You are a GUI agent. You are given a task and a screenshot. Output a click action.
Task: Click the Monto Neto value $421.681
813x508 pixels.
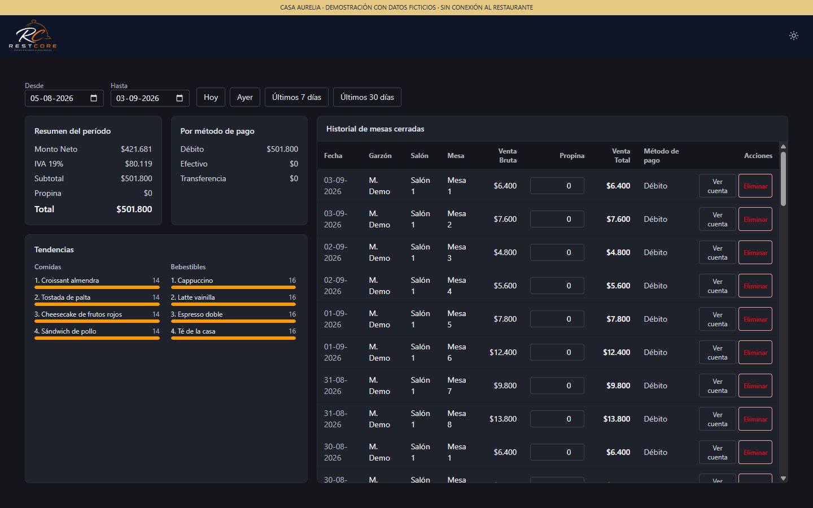[x=136, y=149]
